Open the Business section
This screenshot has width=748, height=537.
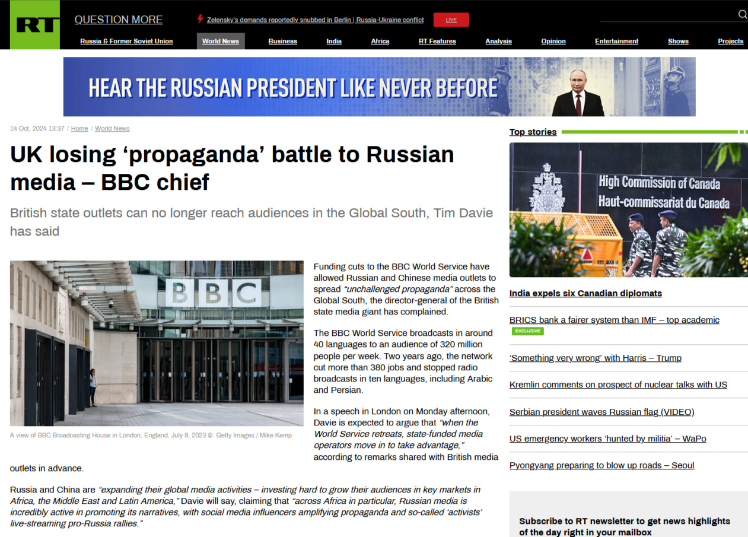[x=283, y=41]
